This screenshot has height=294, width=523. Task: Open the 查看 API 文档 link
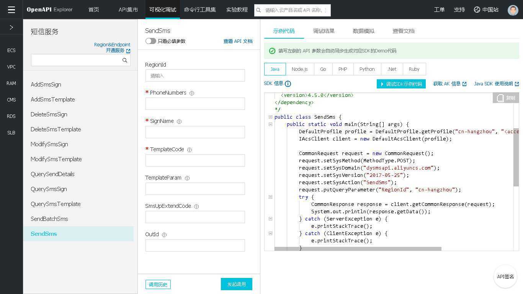pyautogui.click(x=238, y=41)
